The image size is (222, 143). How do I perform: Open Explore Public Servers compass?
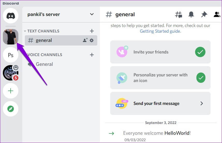click(11, 109)
